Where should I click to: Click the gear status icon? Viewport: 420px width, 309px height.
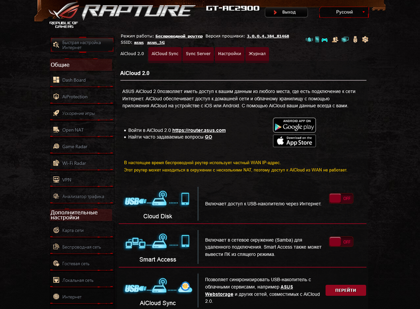365,40
